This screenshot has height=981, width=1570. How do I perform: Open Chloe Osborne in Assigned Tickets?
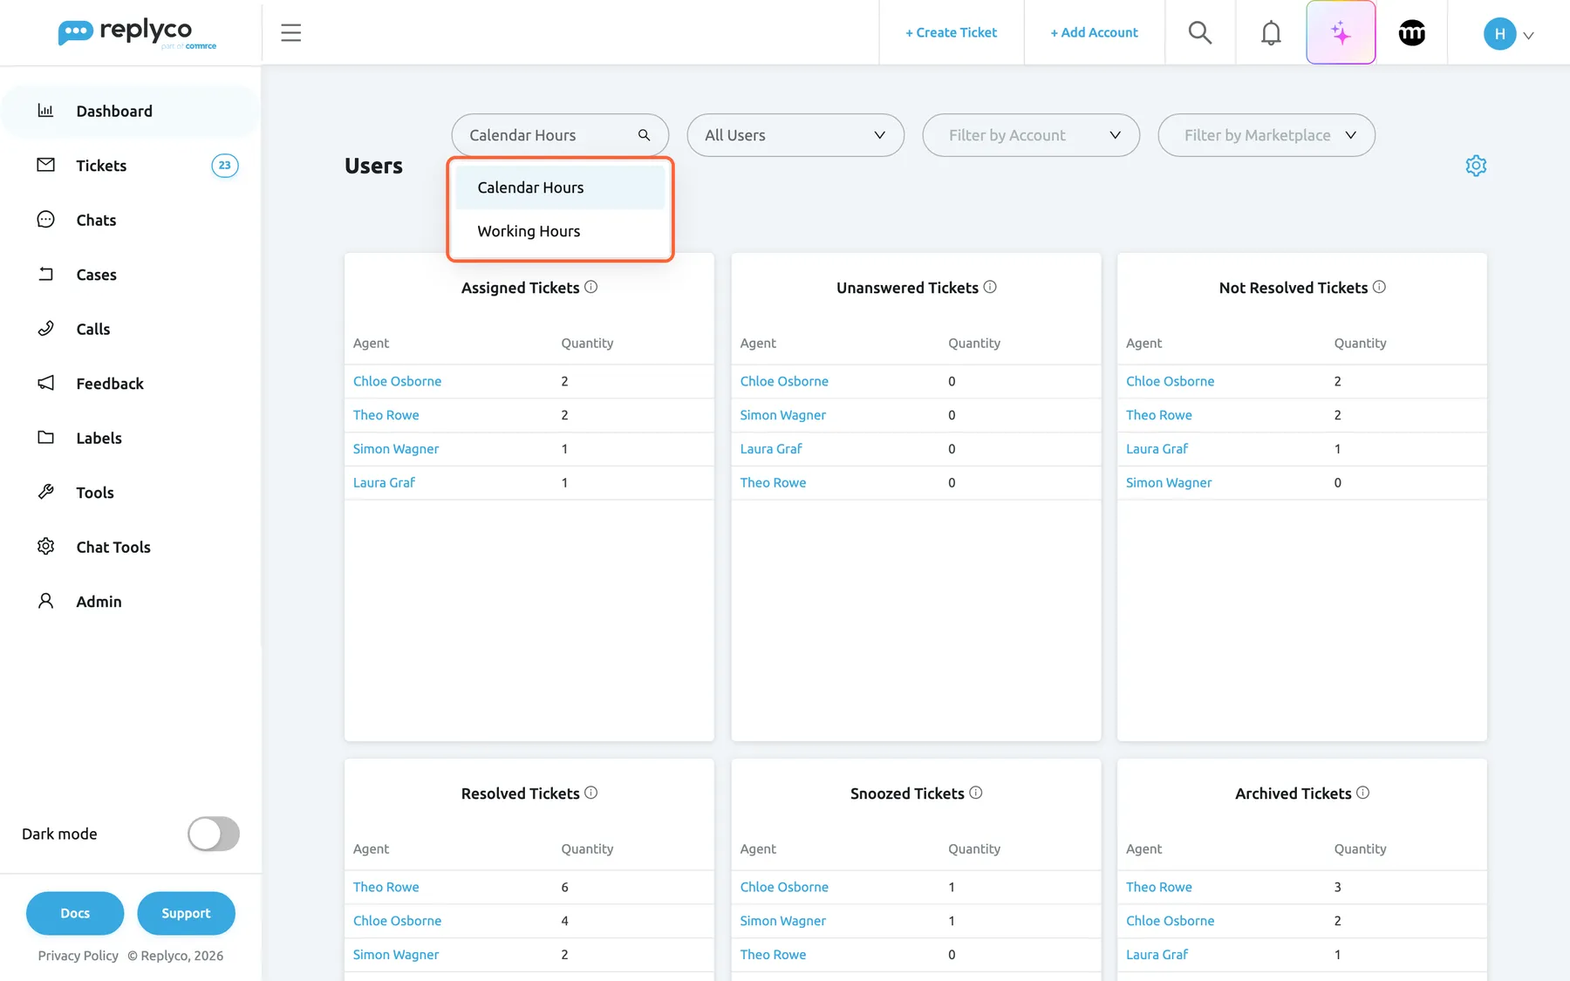[x=397, y=381]
